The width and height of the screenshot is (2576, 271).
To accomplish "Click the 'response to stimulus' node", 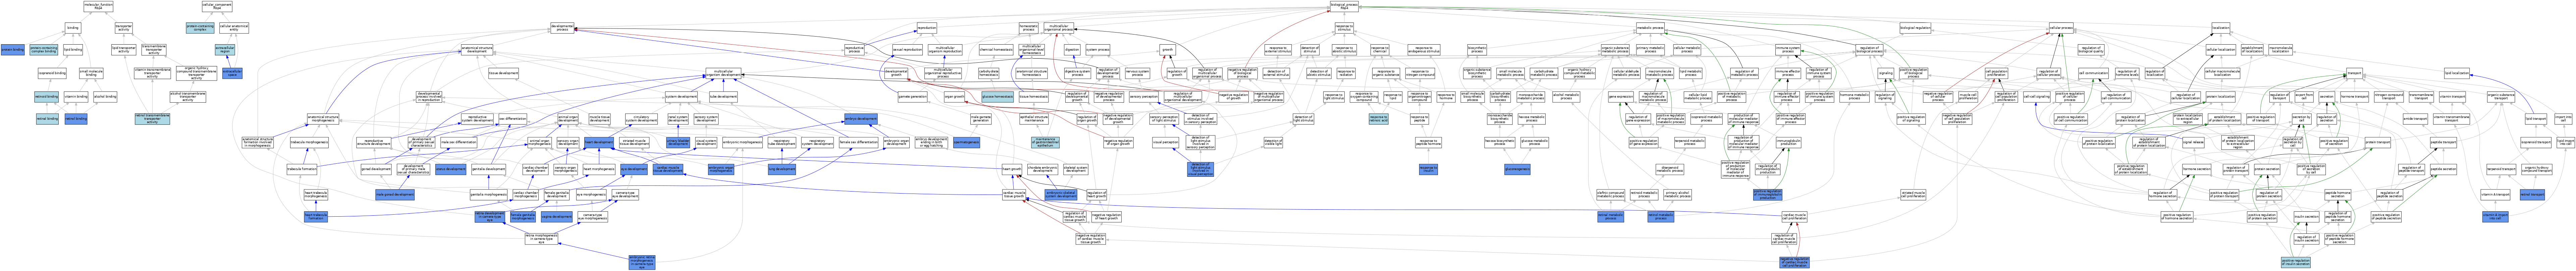I will coord(1344,28).
